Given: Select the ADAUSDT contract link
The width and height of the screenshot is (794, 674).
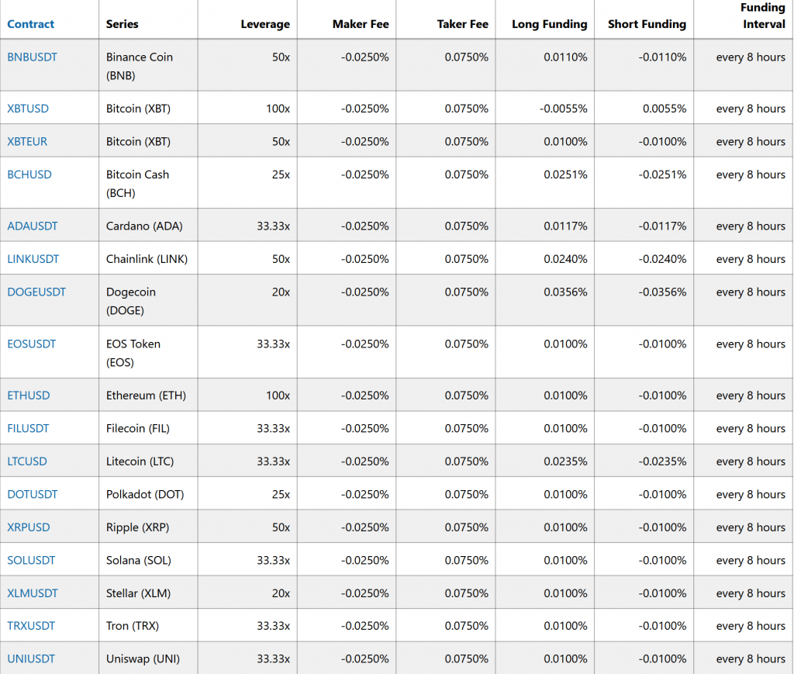Looking at the screenshot, I should coord(33,226).
